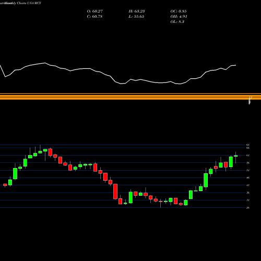This screenshot has width=261, height=261.
Task: Select the low value 'L: 55.65'
Action: click(x=136, y=17)
